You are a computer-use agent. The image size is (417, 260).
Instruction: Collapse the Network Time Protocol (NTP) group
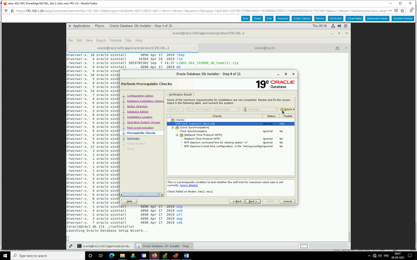click(177, 135)
